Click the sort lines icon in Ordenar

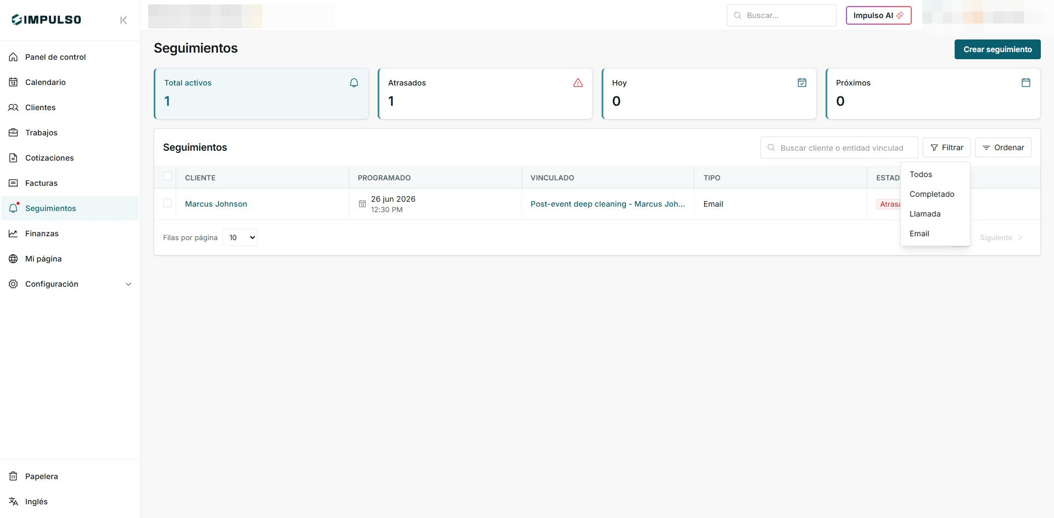point(986,148)
